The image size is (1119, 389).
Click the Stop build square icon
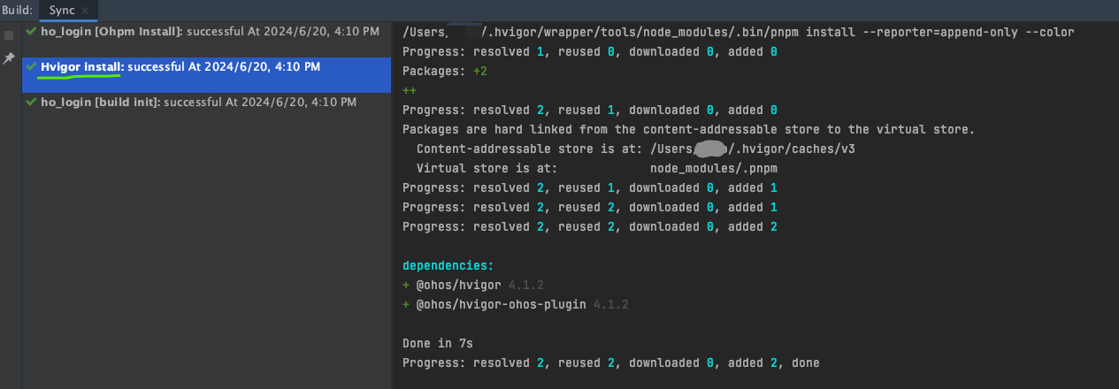click(x=9, y=36)
